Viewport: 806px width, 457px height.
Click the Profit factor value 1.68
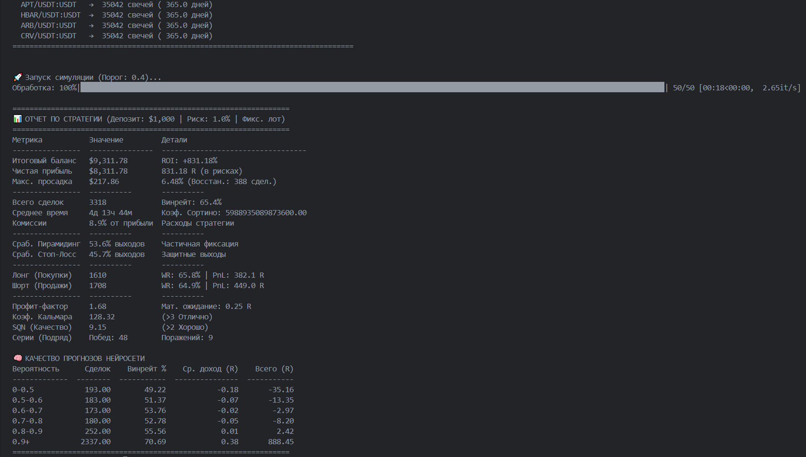tap(98, 307)
